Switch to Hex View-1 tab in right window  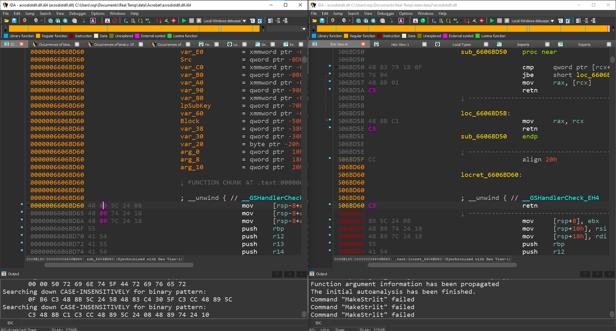click(400, 44)
